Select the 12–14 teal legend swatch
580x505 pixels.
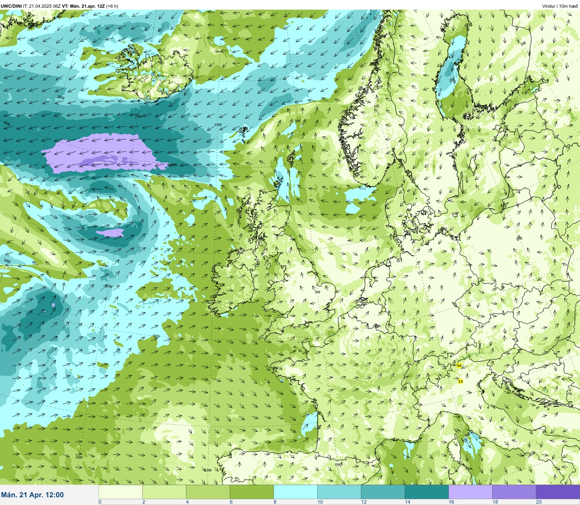pyautogui.click(x=383, y=492)
